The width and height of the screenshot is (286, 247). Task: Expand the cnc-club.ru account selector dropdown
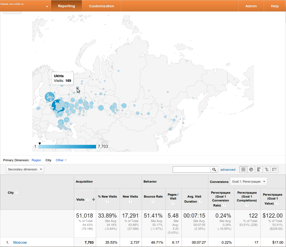47,7
